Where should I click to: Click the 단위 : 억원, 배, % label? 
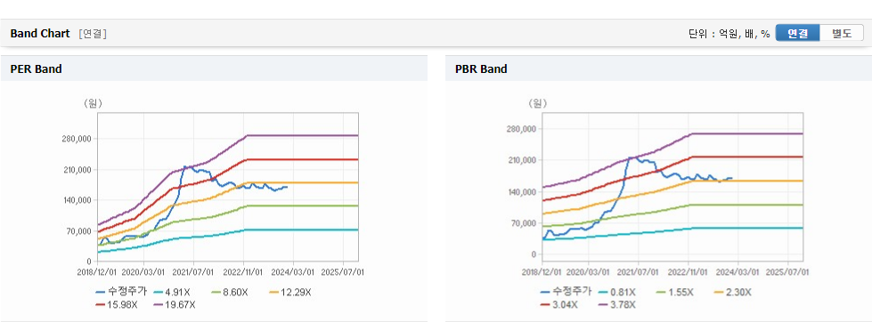[729, 33]
